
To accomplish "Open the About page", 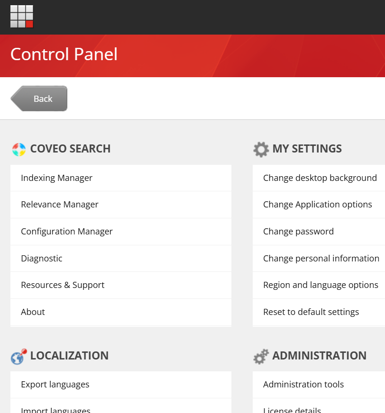I will tap(33, 312).
